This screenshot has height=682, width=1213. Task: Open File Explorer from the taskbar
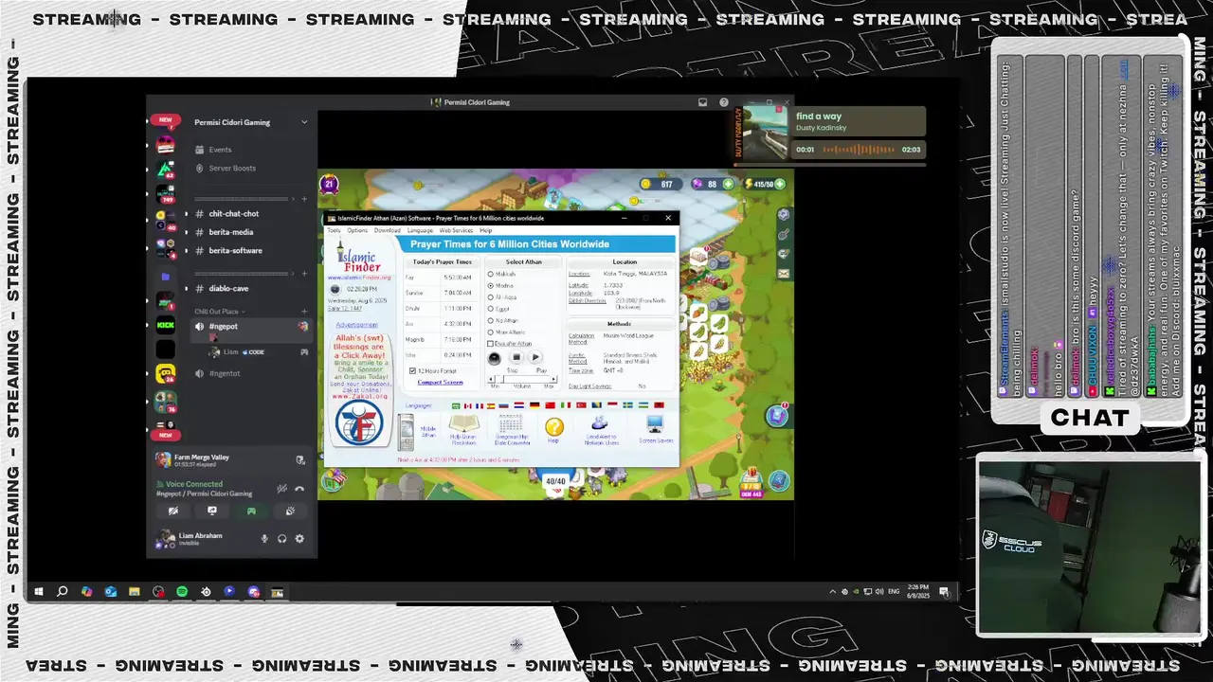click(x=135, y=592)
